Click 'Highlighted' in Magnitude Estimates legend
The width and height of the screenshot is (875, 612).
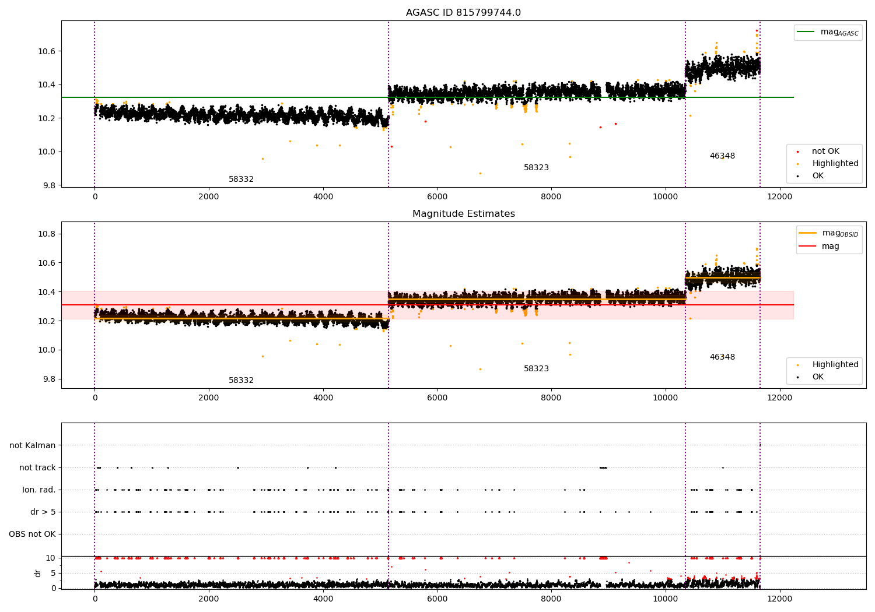(835, 365)
